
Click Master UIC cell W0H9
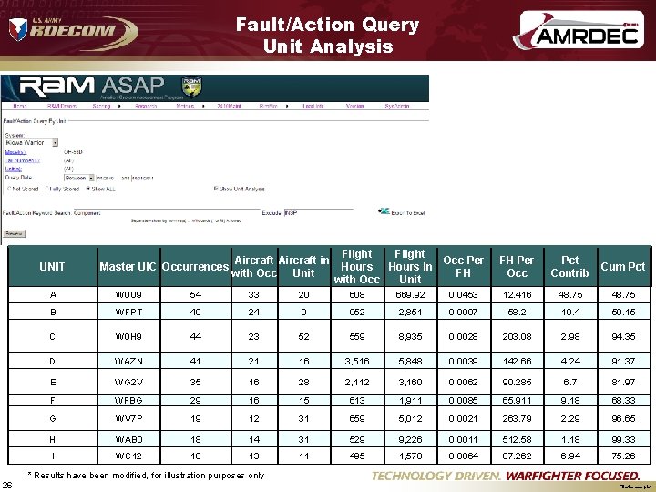pos(128,336)
